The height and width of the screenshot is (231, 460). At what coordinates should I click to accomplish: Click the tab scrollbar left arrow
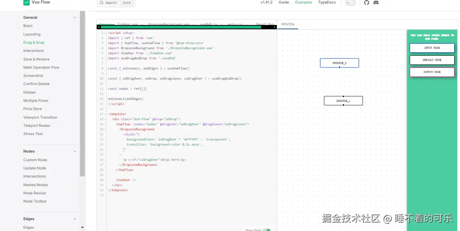coord(99,27)
